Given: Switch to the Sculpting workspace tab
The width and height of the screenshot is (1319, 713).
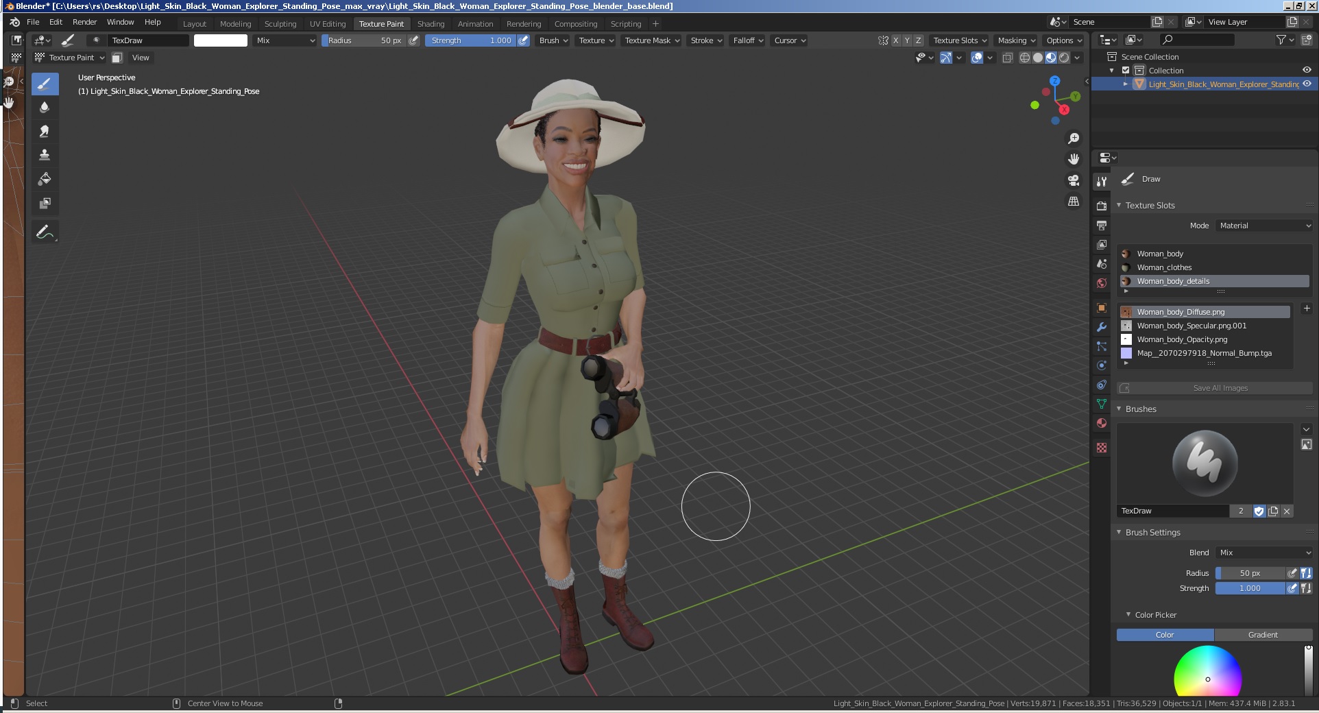Looking at the screenshot, I should pos(280,23).
